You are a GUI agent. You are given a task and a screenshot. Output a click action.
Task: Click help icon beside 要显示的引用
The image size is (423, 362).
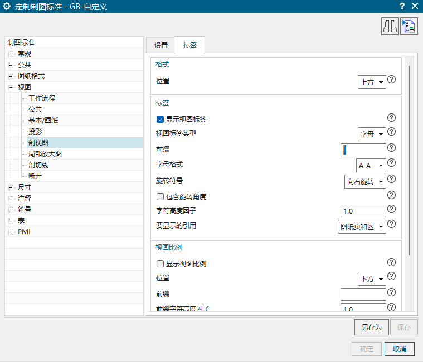coord(391,224)
